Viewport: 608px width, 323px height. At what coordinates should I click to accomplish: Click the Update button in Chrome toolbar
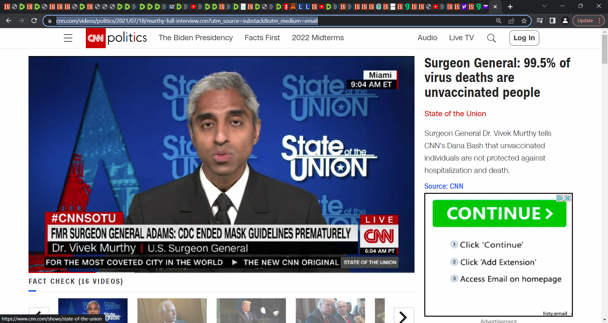click(x=585, y=21)
